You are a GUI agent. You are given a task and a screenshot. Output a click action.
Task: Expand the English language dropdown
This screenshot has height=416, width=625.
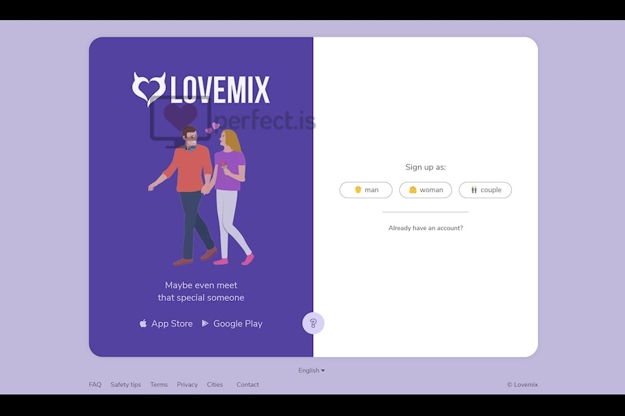coord(312,370)
